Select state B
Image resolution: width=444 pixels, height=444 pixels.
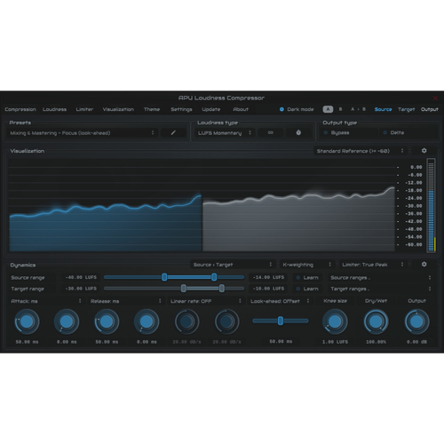(340, 109)
